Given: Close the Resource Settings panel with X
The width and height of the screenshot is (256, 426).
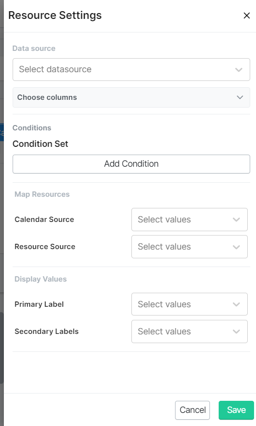Looking at the screenshot, I should click(x=246, y=16).
